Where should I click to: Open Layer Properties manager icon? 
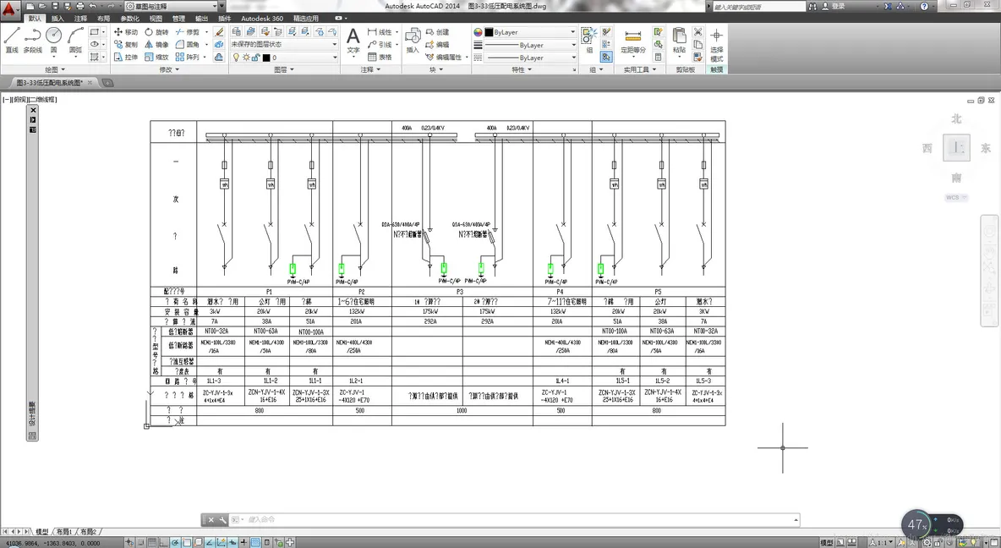click(236, 31)
